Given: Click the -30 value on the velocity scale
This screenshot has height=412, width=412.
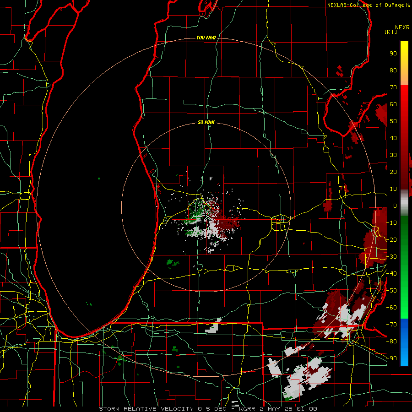Looking at the screenshot, I should (391, 257).
